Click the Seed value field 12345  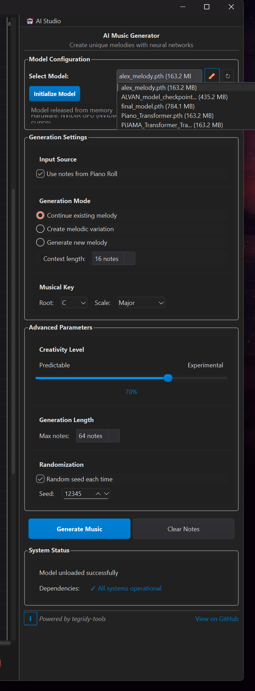click(x=78, y=493)
